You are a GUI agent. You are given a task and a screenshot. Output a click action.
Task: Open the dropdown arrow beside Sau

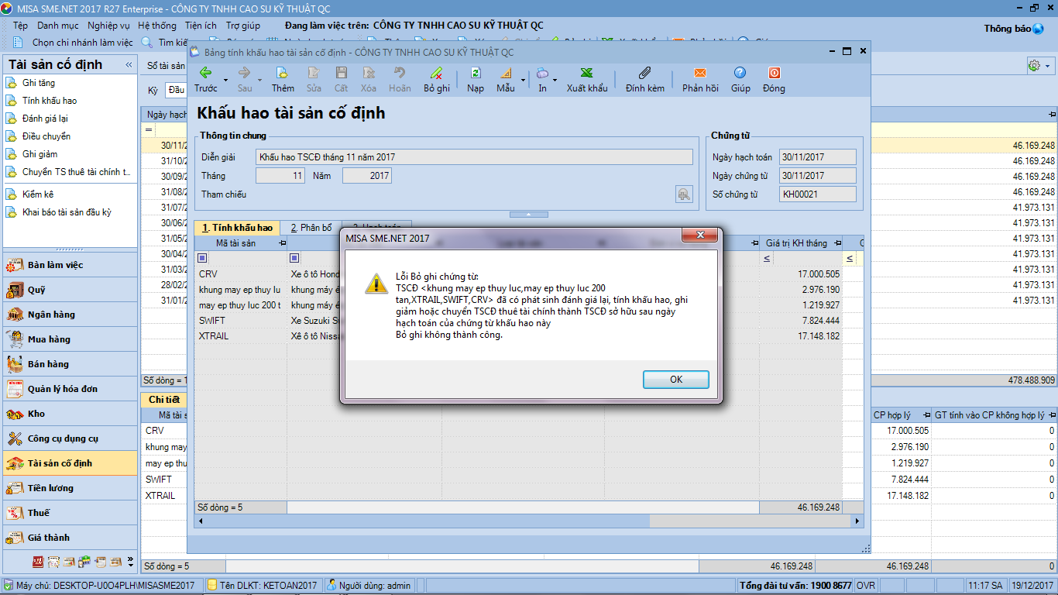click(261, 80)
